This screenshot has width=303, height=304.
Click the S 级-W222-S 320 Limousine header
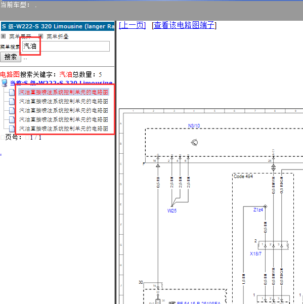pos(58,26)
